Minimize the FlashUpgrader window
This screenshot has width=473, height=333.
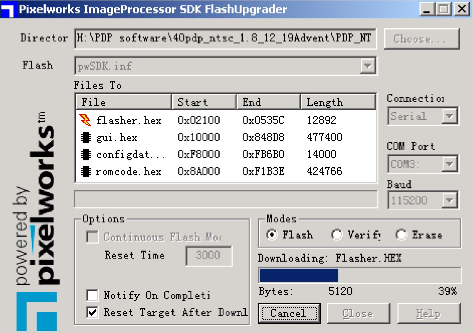(427, 9)
